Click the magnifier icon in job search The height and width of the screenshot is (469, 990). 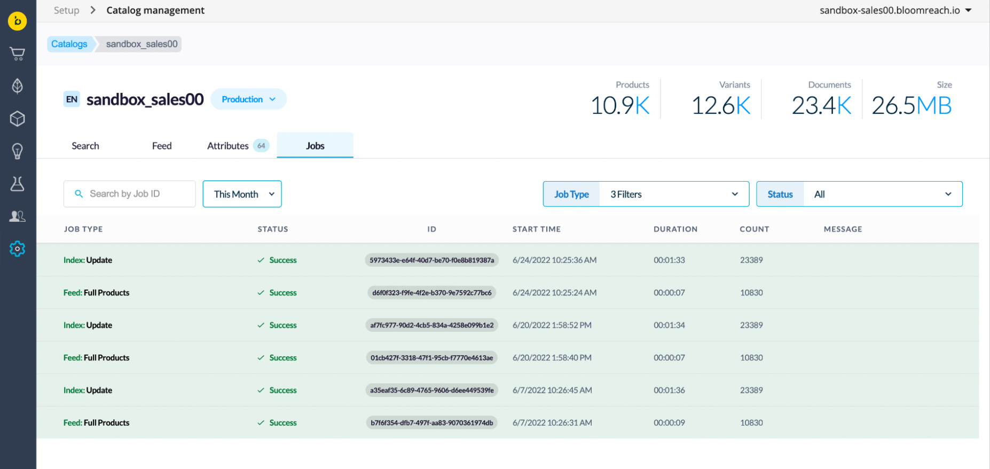coord(78,194)
